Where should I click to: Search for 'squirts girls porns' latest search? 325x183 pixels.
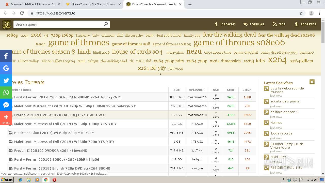(285, 101)
